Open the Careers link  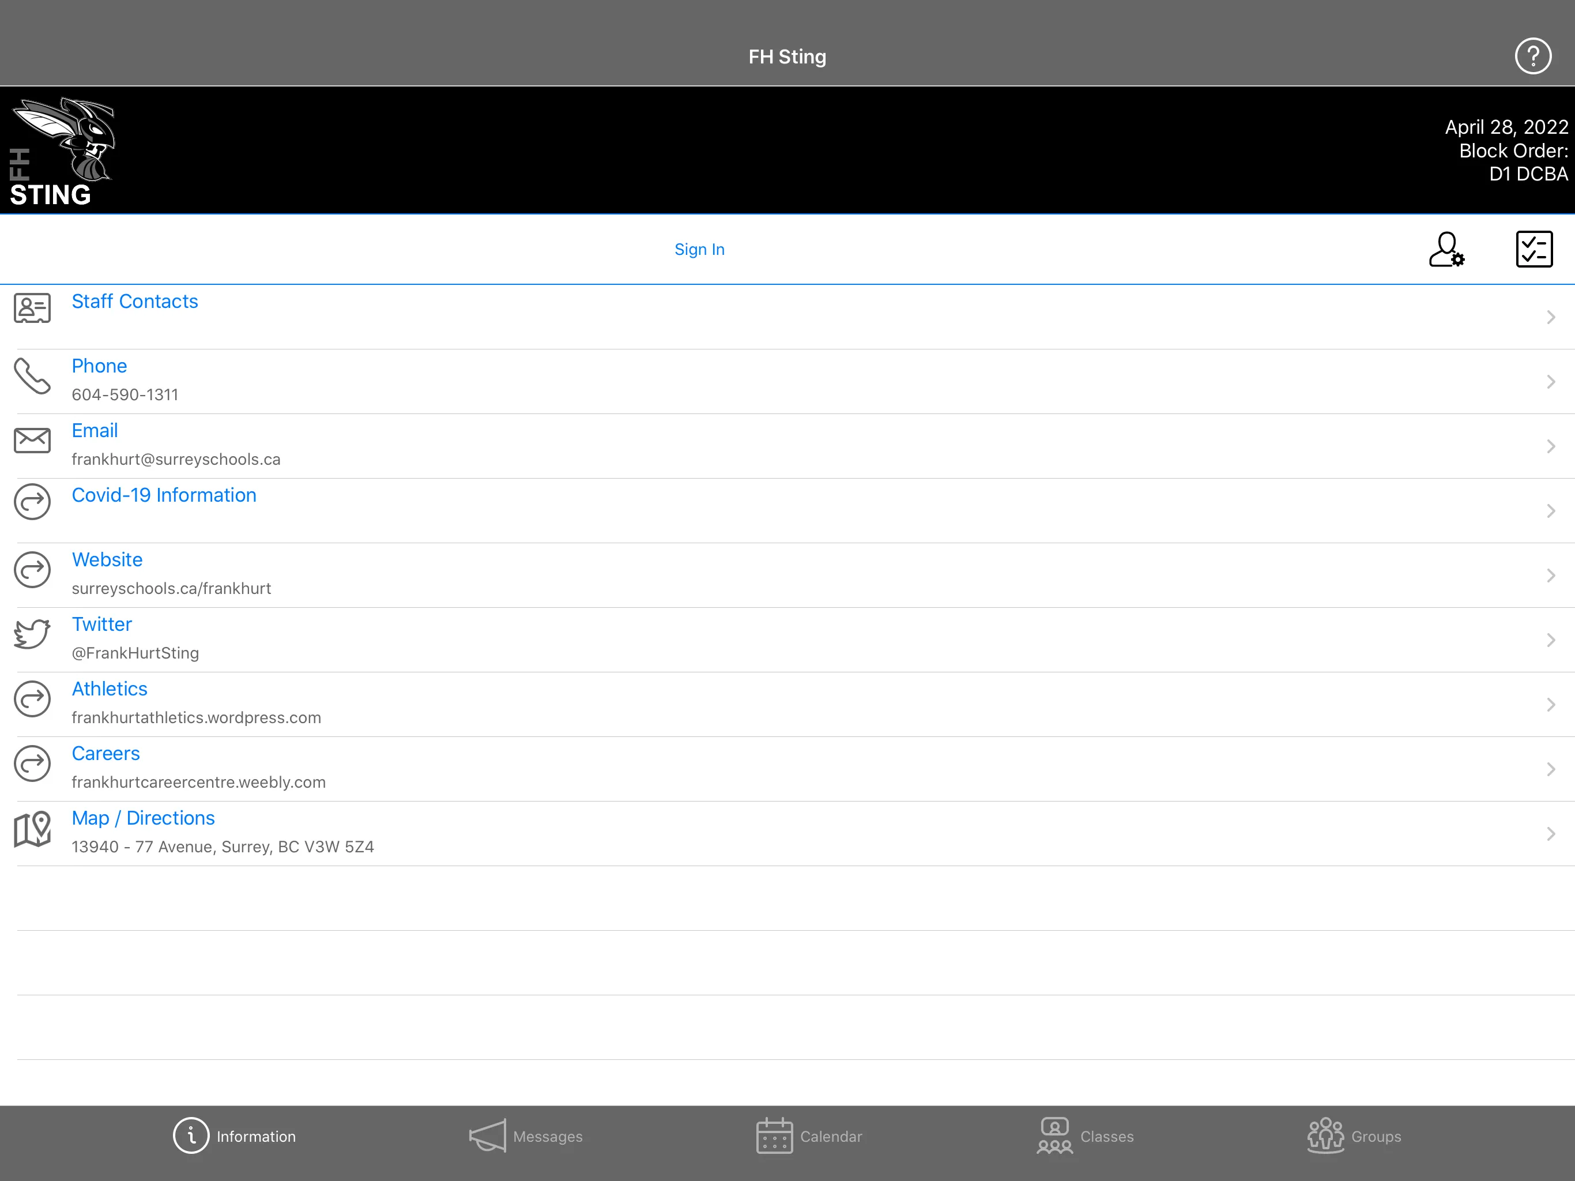click(105, 754)
